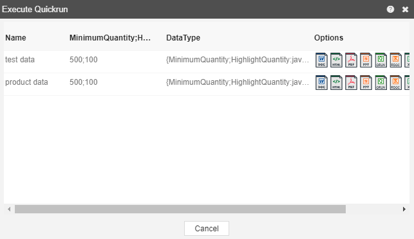
Task: Generate PPT for test data row
Action: pos(366,60)
